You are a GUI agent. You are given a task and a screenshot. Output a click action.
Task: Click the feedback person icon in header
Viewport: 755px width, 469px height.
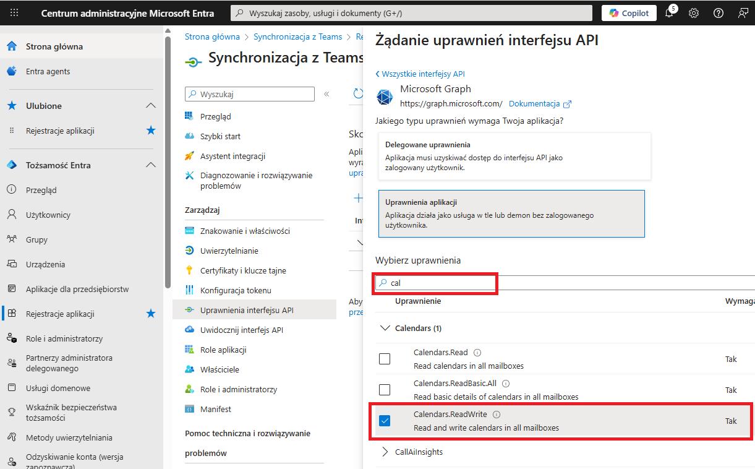pos(743,13)
